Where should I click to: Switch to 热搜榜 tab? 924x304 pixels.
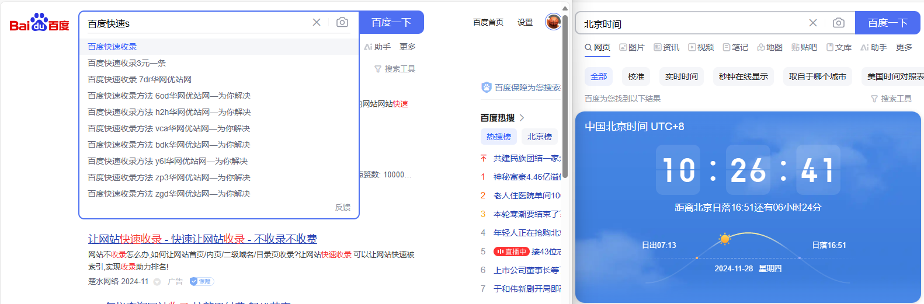(x=499, y=137)
